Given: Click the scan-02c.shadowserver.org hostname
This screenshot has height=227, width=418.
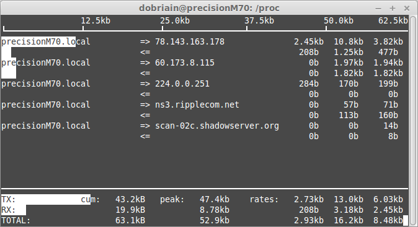Looking at the screenshot, I should [217, 126].
